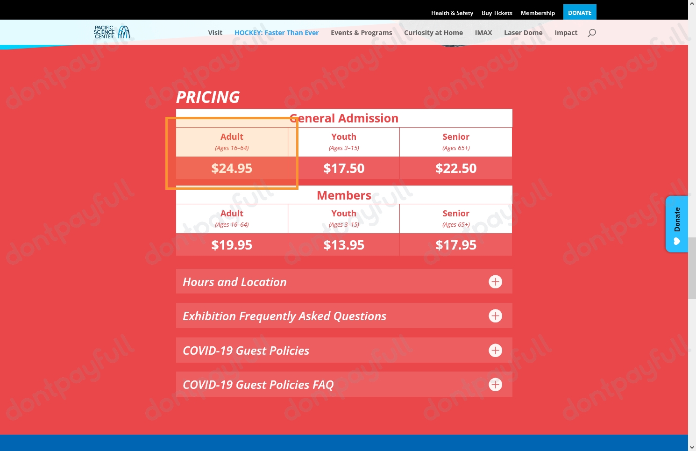Click the Pacific Science Center logo
Viewport: 696px width, 451px height.
click(x=112, y=32)
